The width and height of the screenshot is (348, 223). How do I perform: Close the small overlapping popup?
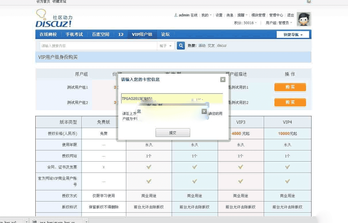click(x=204, y=111)
